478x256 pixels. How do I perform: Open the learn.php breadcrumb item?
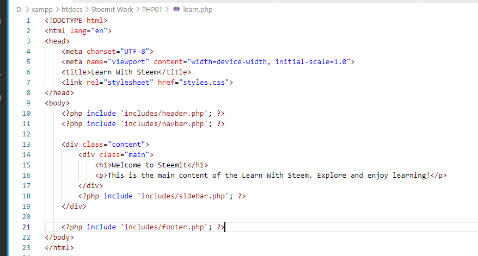198,10
